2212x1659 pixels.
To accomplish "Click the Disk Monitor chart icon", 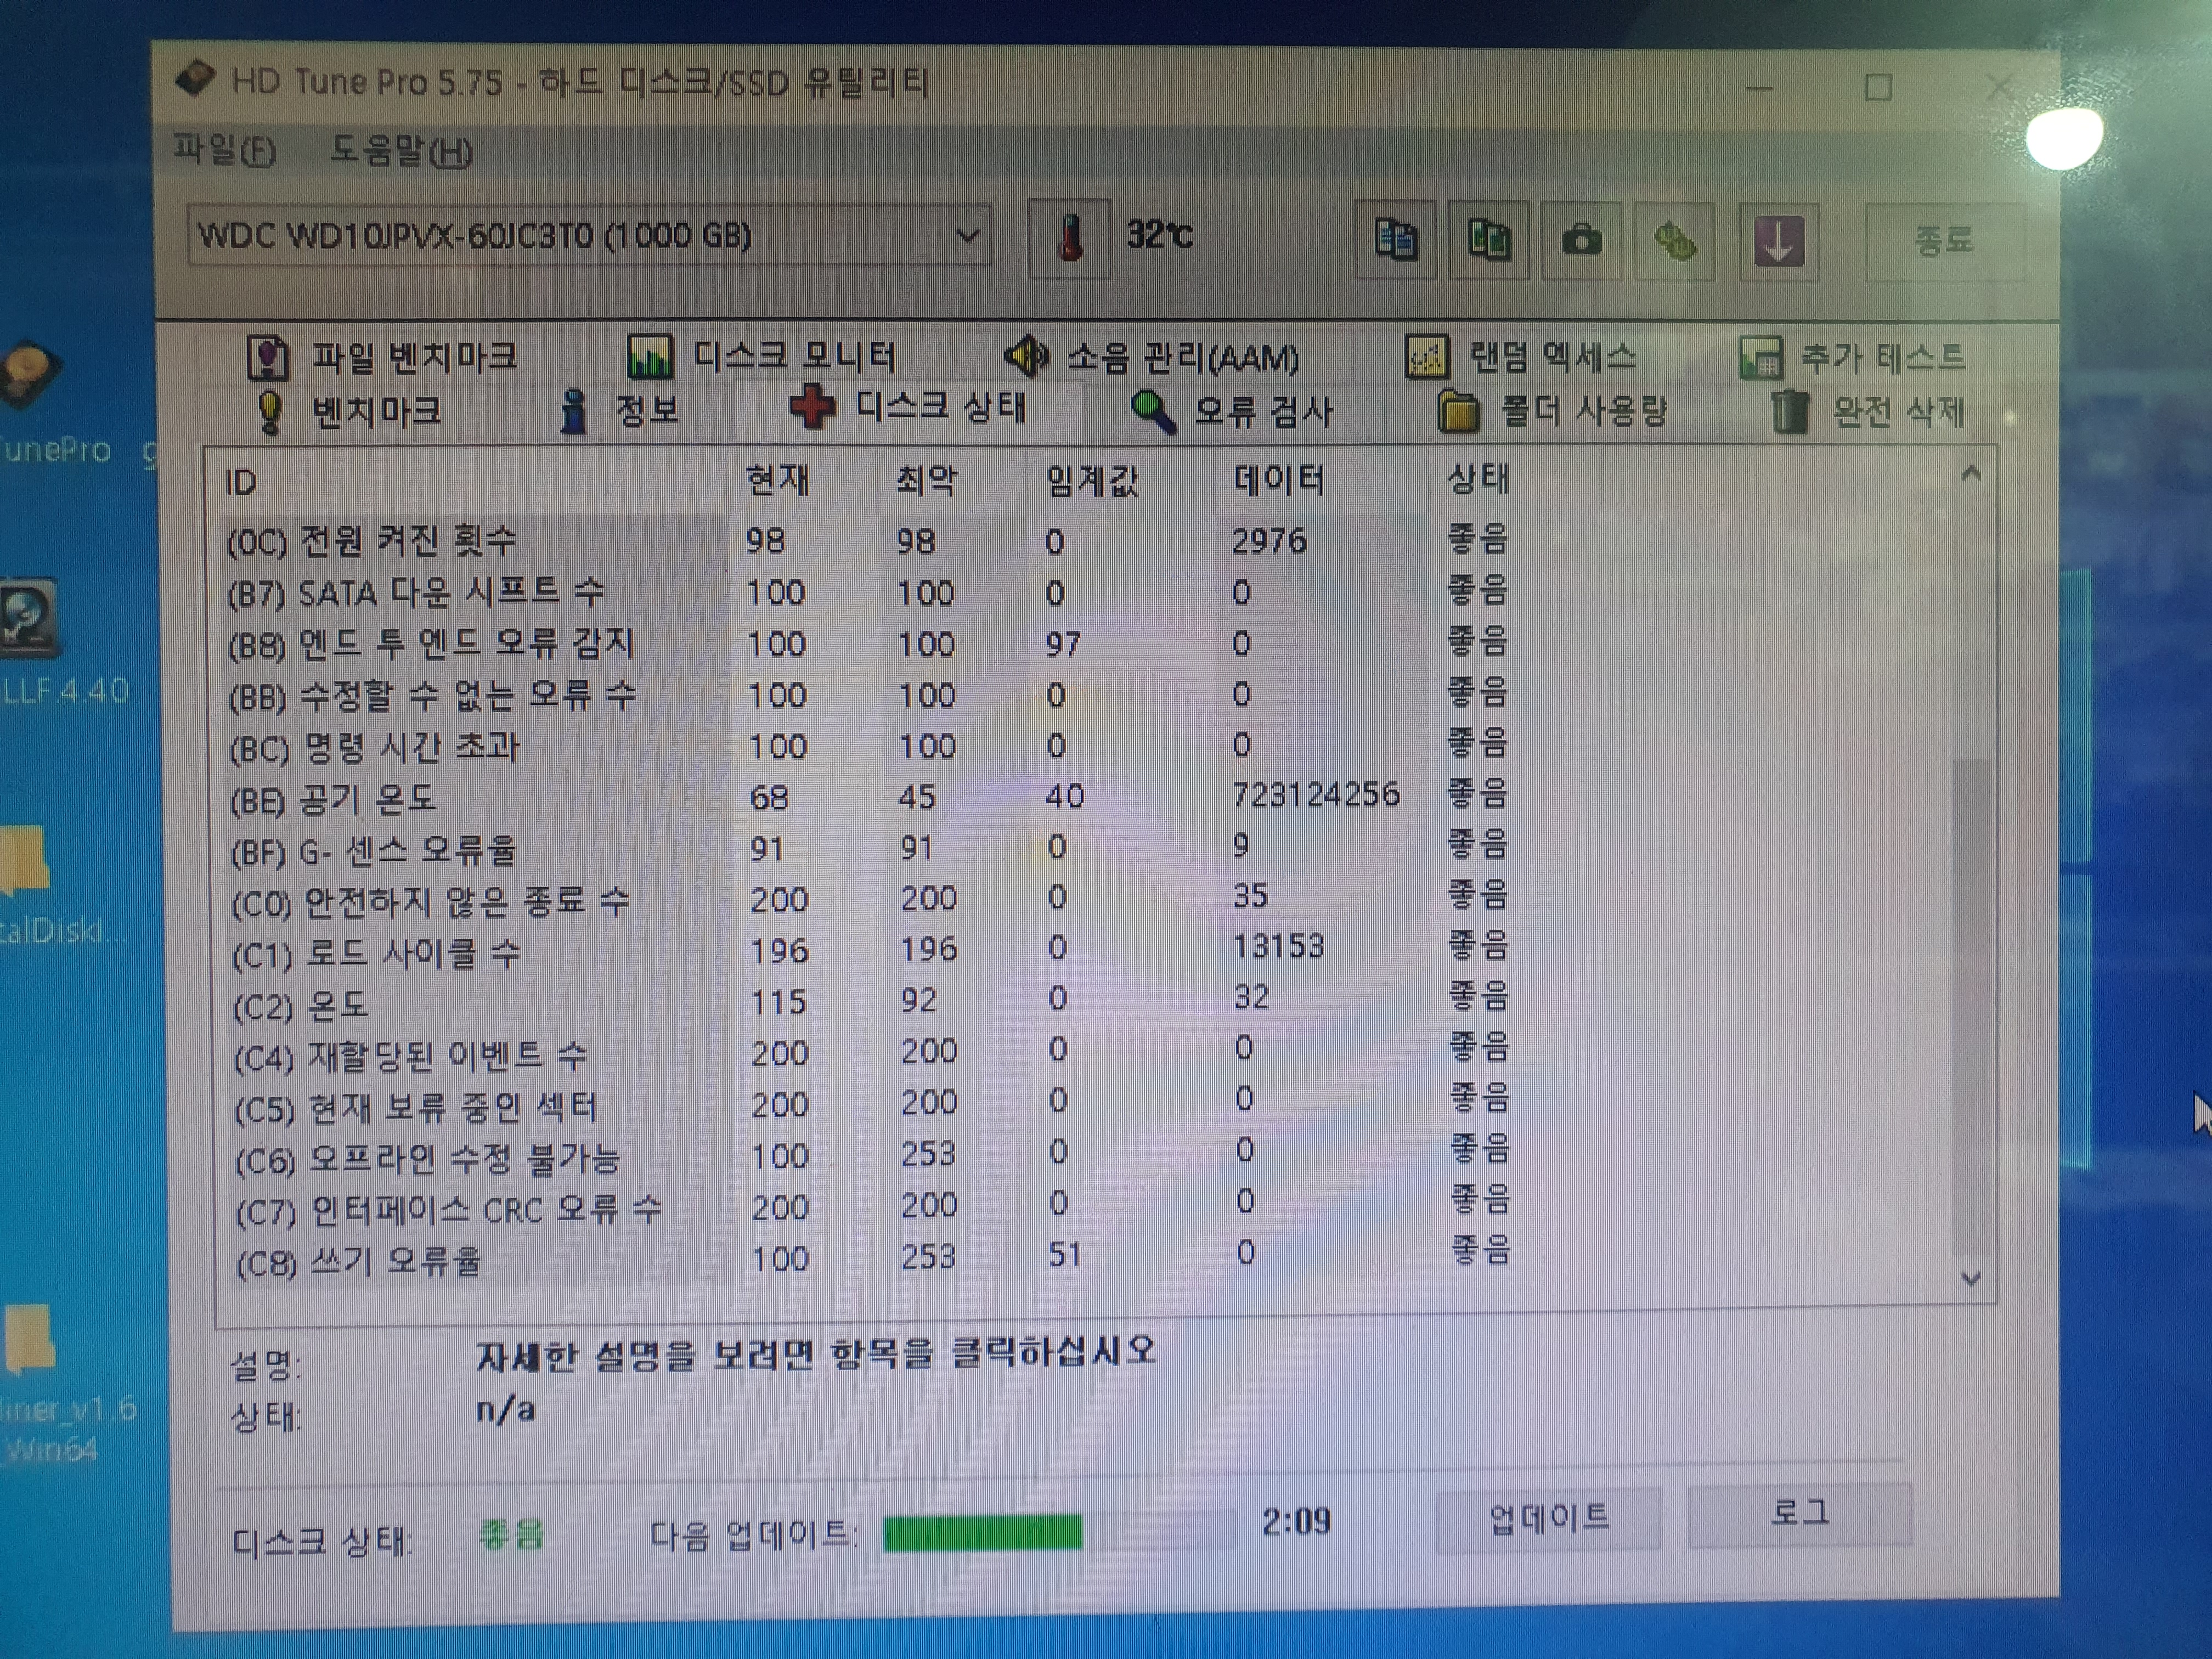I will coord(650,356).
